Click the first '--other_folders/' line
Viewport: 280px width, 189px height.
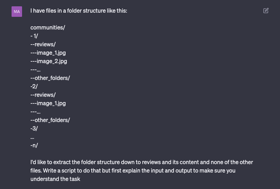(50, 78)
